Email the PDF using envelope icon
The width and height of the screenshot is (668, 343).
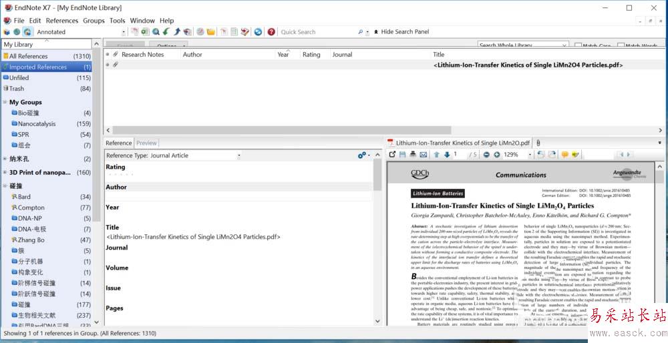(423, 155)
